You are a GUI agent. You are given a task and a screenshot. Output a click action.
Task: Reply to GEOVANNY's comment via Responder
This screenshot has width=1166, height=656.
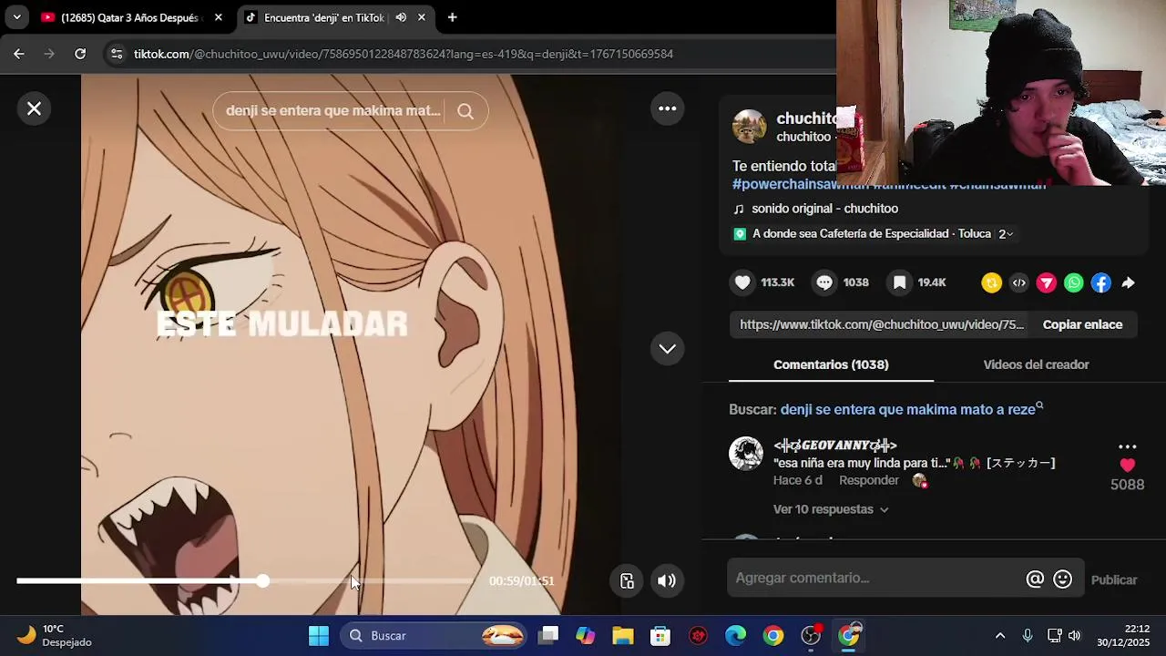pos(868,480)
